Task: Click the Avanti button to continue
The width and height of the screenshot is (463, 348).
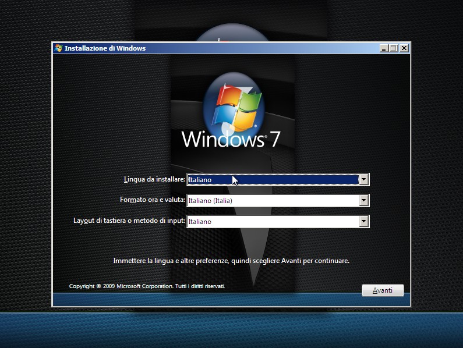Action: click(383, 290)
